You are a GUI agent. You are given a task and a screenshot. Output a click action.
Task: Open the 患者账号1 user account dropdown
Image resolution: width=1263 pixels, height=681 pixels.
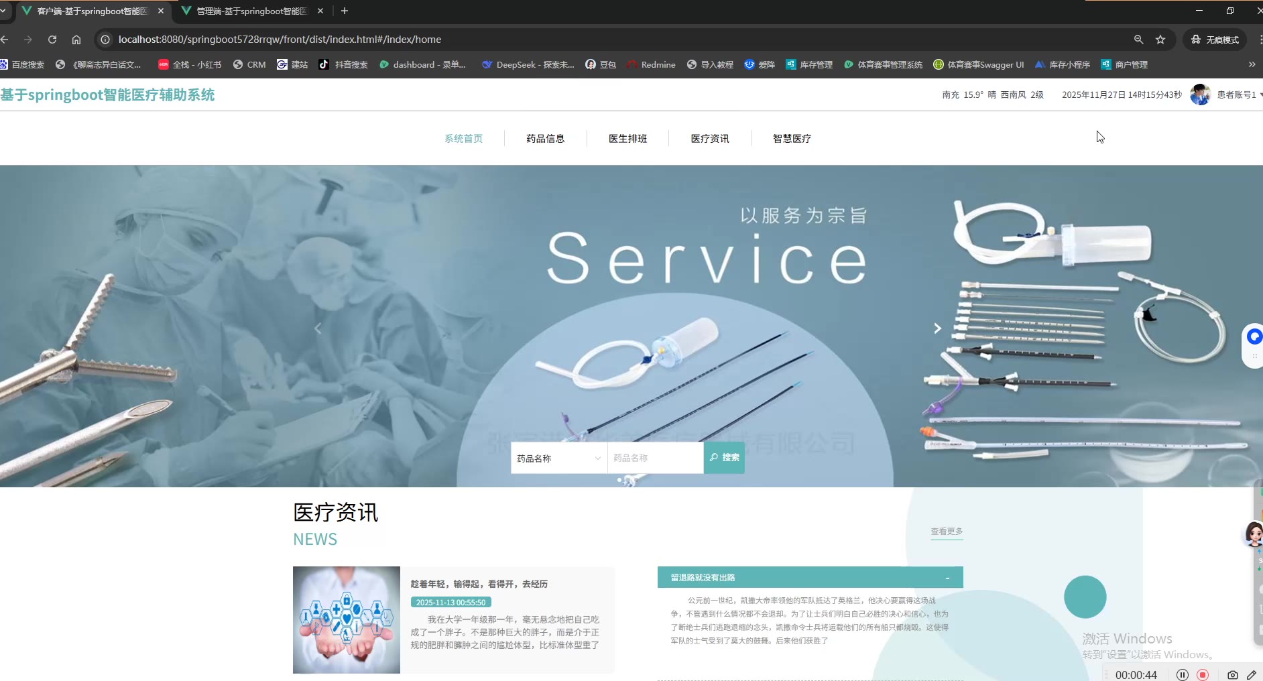[1240, 95]
